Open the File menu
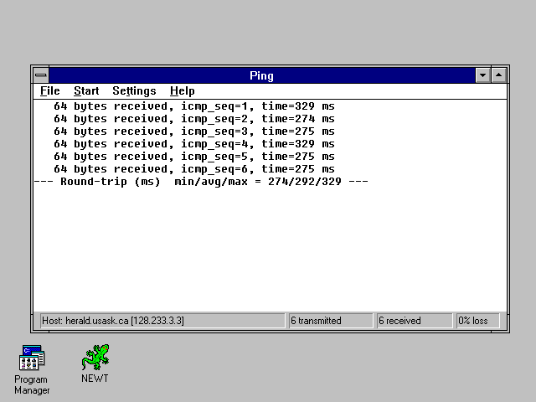536x402 pixels. click(49, 90)
